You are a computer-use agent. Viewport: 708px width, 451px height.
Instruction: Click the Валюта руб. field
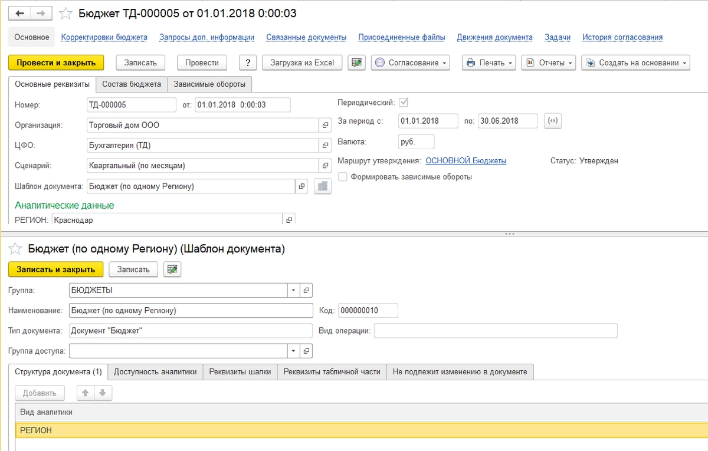tap(417, 141)
